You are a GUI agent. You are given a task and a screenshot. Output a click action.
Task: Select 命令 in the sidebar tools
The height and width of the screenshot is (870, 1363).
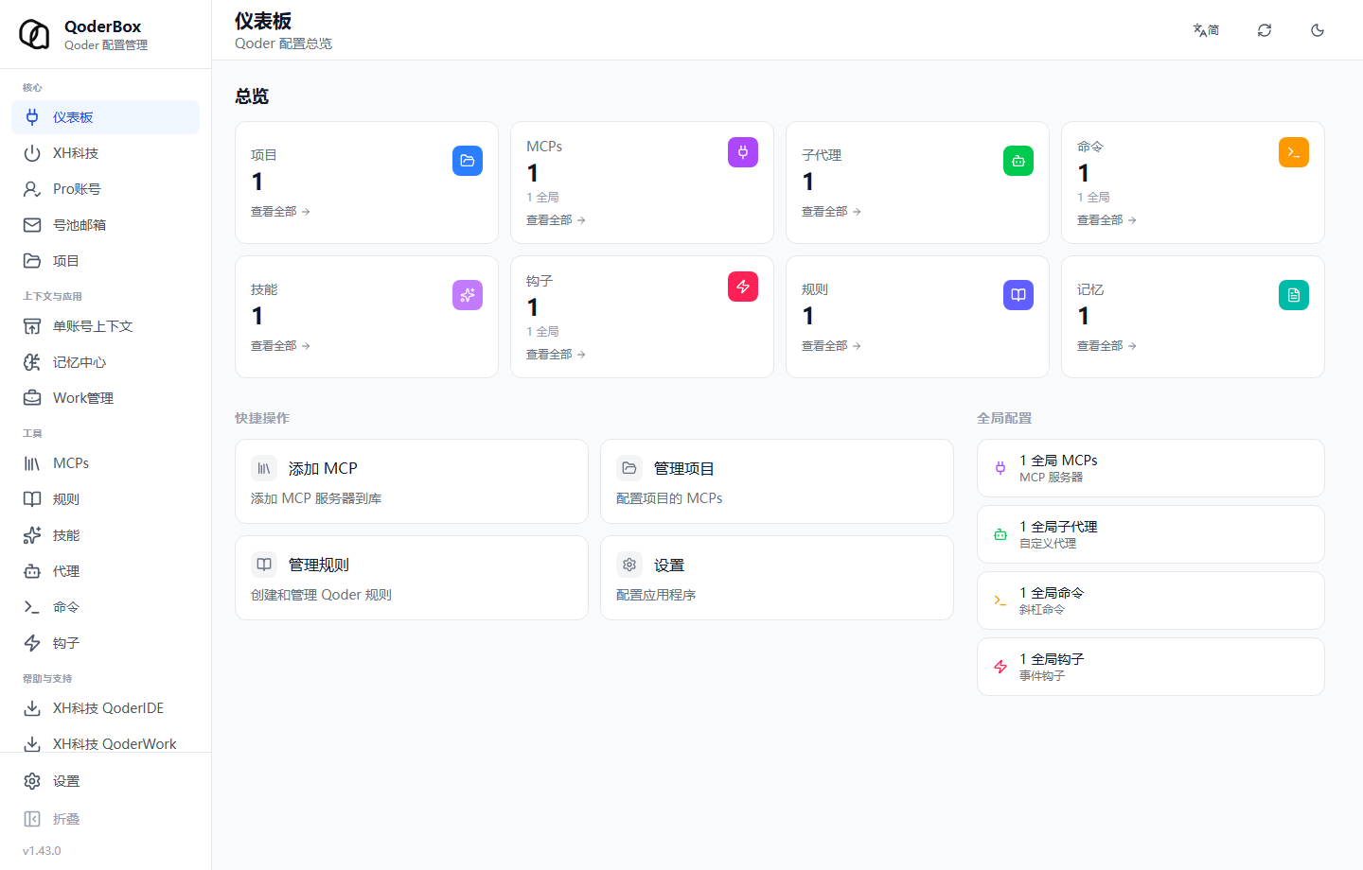(x=105, y=607)
